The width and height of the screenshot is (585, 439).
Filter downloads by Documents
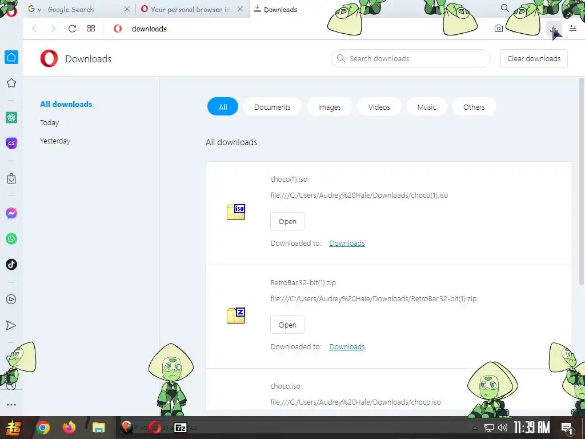tap(273, 107)
